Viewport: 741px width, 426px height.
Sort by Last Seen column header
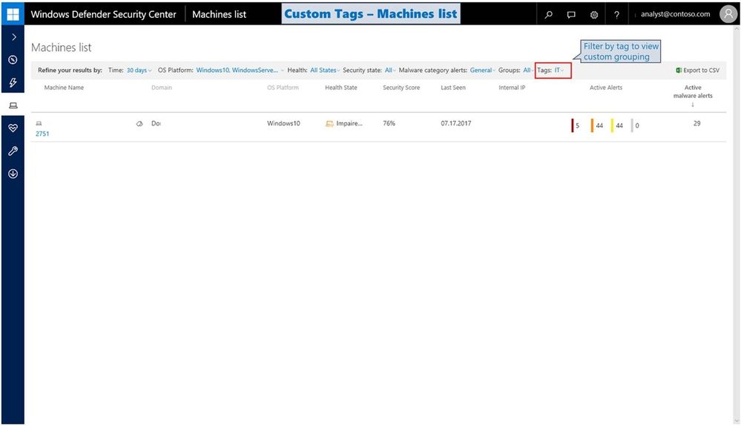[452, 88]
